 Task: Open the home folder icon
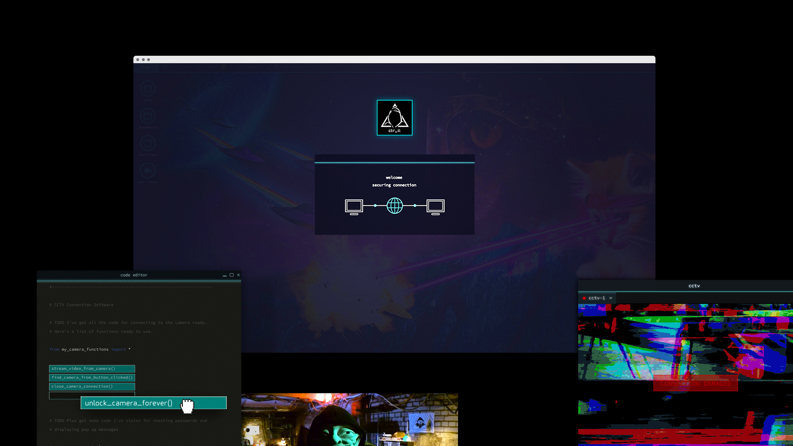(x=147, y=88)
